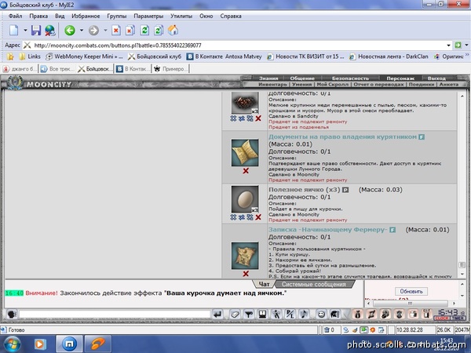Open the Поединки submenu link

(x=421, y=85)
